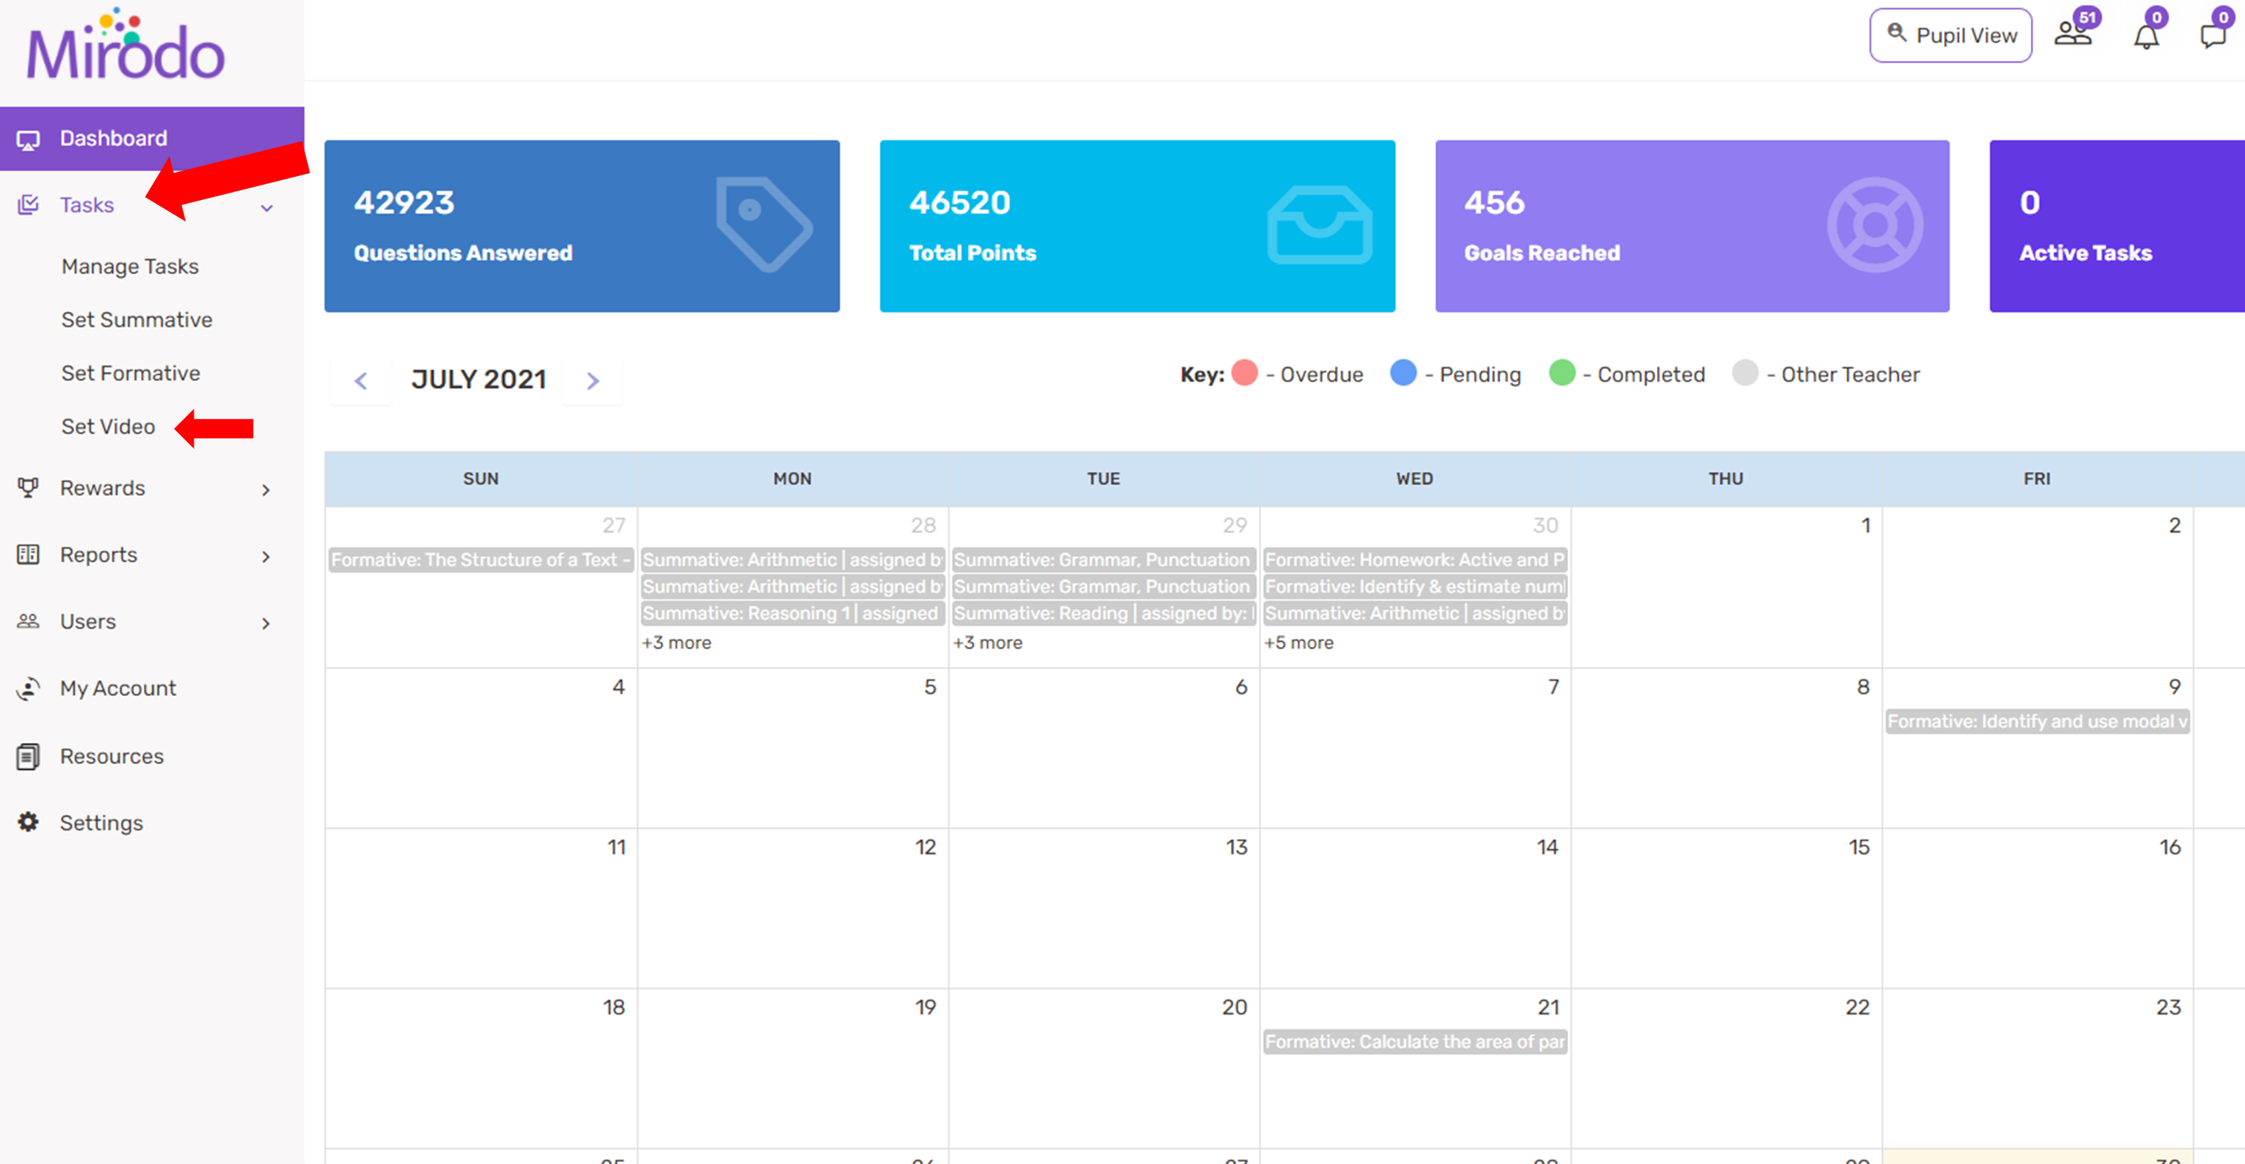
Task: Click the JULY 2021 month title
Action: 479,380
